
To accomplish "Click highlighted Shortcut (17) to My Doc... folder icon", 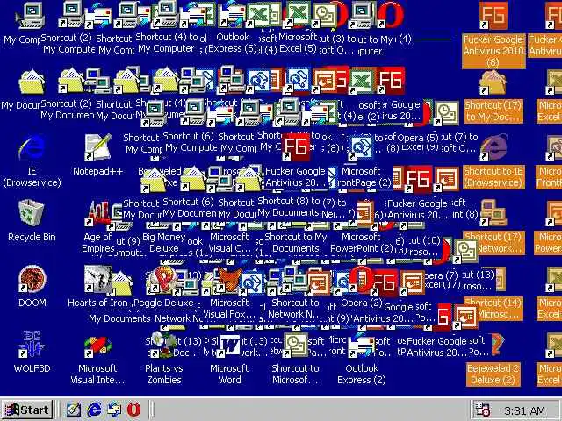I will [x=494, y=82].
